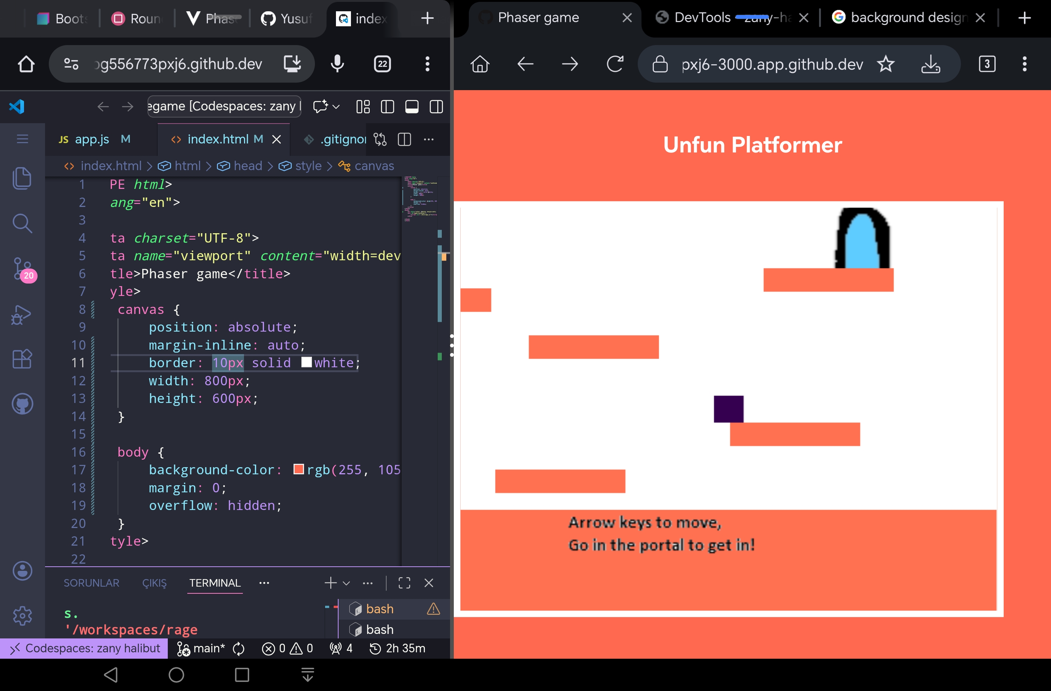Open the Manage gear icon in VS Code
The height and width of the screenshot is (691, 1051).
tap(22, 616)
